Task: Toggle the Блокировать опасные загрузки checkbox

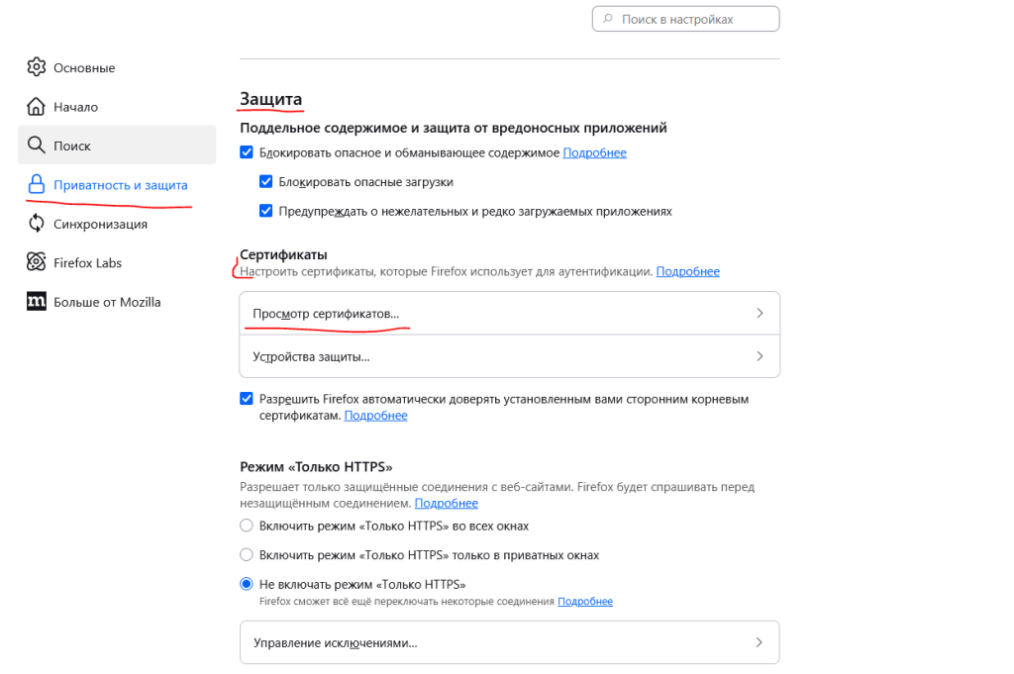Action: point(265,182)
